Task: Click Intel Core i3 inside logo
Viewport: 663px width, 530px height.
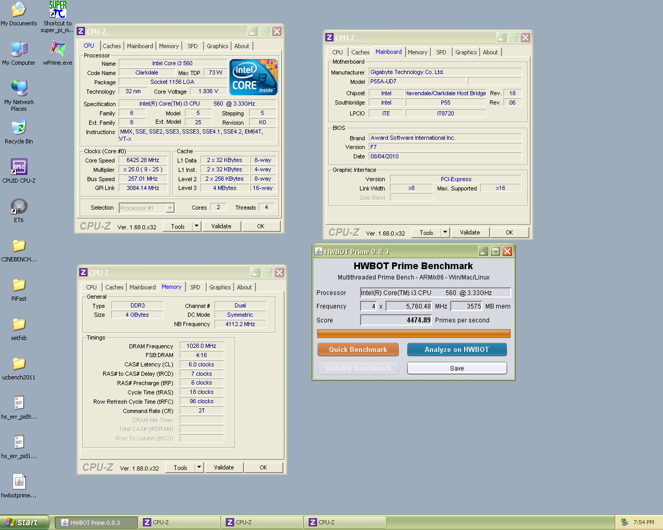Action: [x=254, y=77]
